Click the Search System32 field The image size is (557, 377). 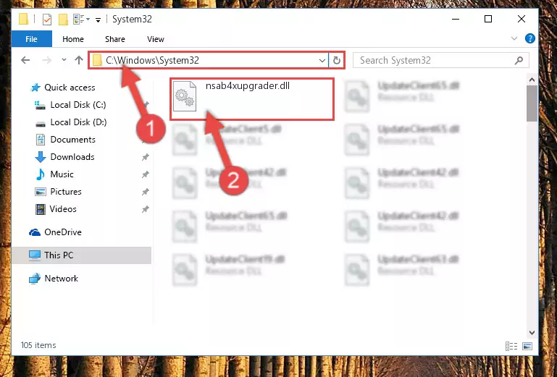(x=441, y=60)
